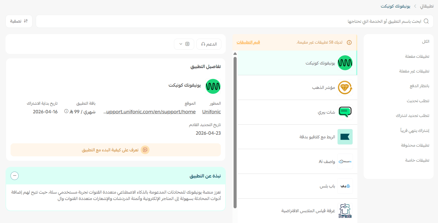
Task: Click the subscription start date 2026-04-16
Action: [45, 112]
